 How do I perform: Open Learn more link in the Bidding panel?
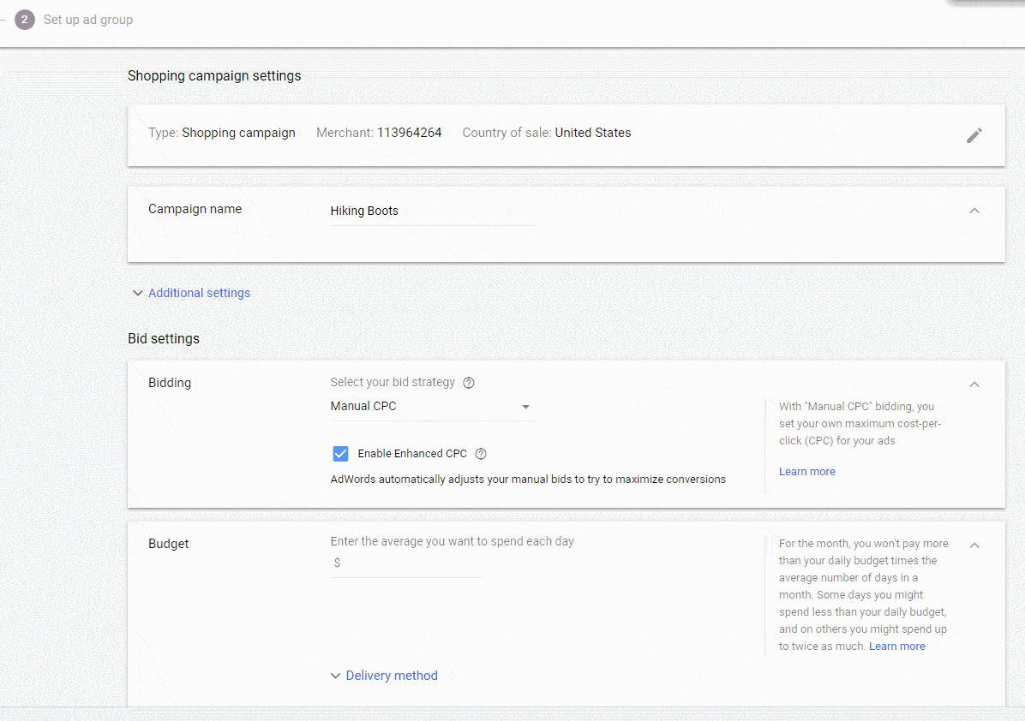click(x=806, y=472)
